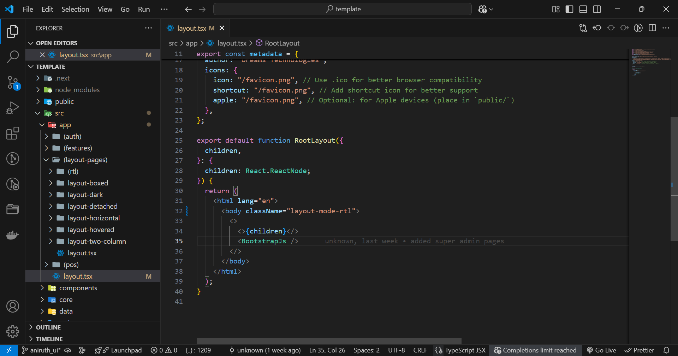
Task: Open the Run menu
Action: point(144,9)
